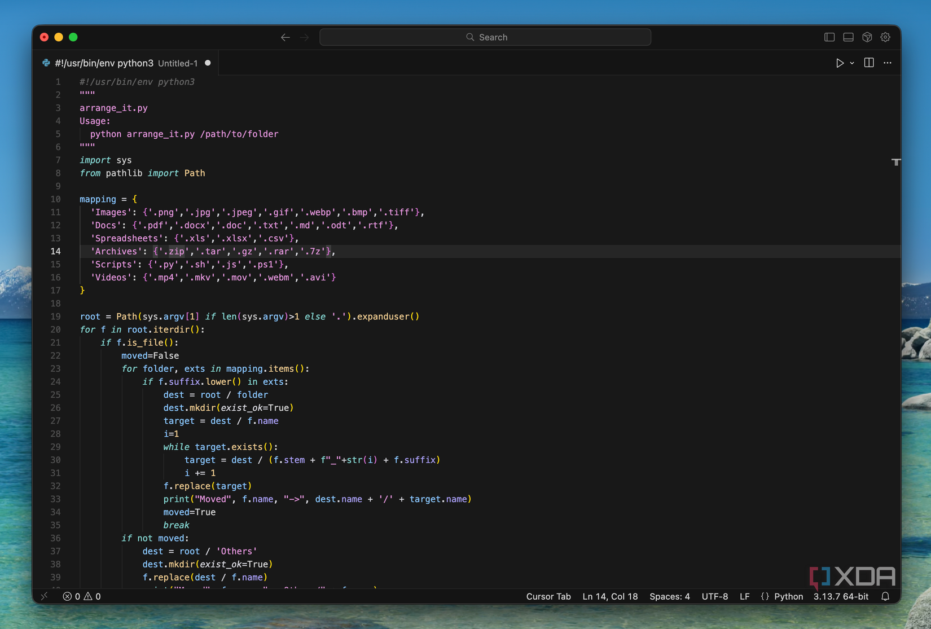Split the editor to the right
931x629 pixels.
point(869,63)
